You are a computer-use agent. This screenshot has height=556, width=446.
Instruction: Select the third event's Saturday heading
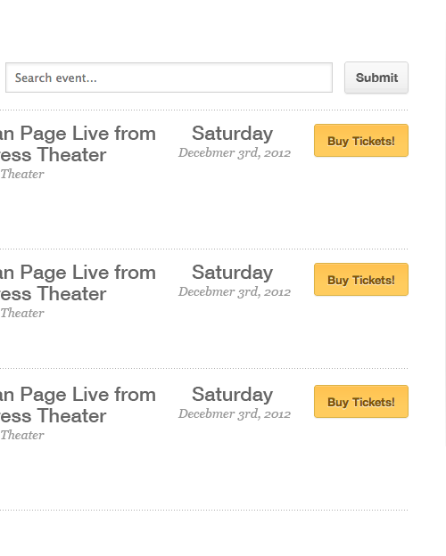click(x=233, y=395)
